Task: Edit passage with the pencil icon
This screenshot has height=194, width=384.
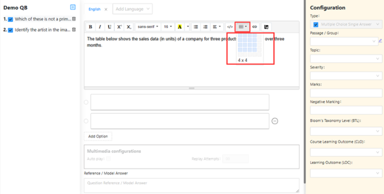Action: coord(380,41)
